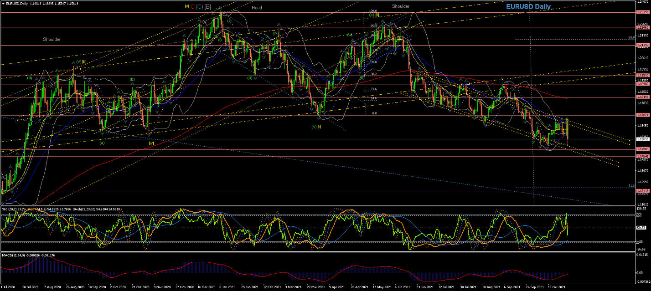Select the Fibonacci 100.0 retracement label
The height and width of the screenshot is (291, 651).
click(372, 11)
